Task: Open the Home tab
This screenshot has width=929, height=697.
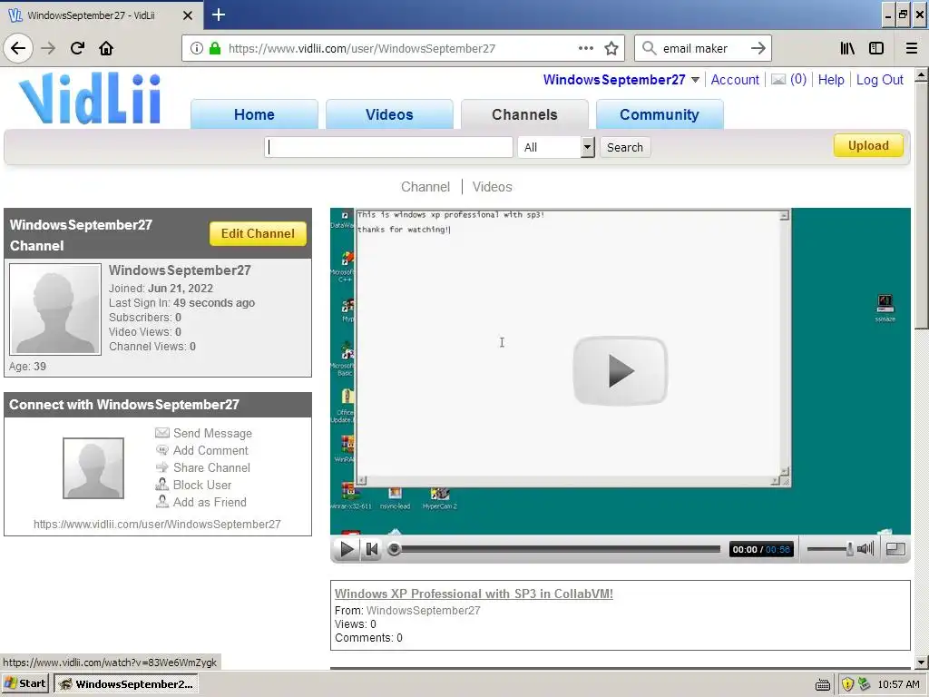Action: click(x=254, y=114)
